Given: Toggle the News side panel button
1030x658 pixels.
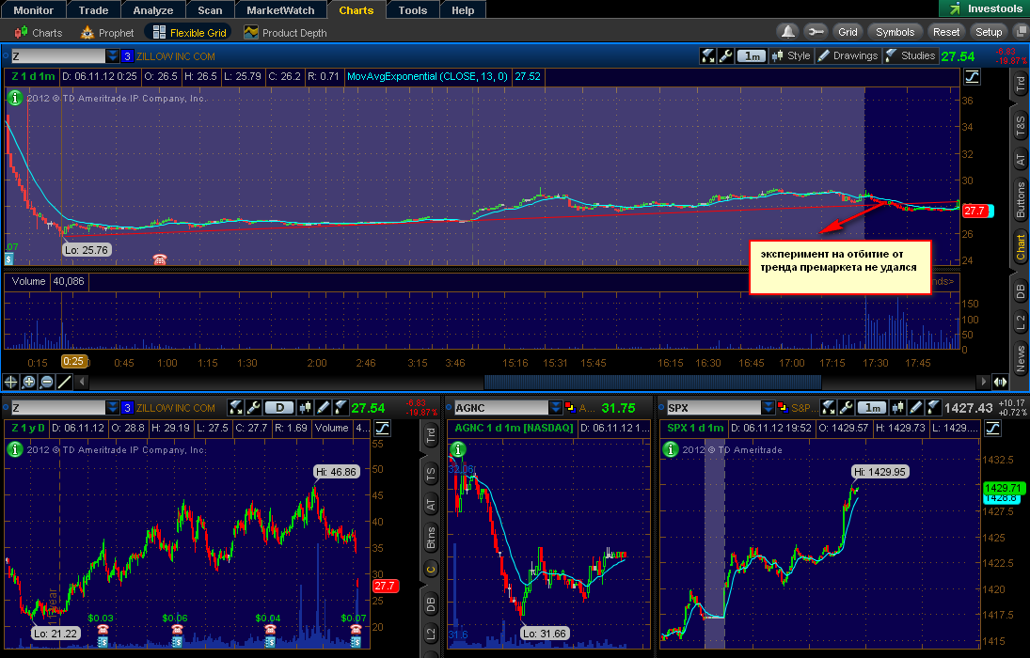Looking at the screenshot, I should [1020, 359].
